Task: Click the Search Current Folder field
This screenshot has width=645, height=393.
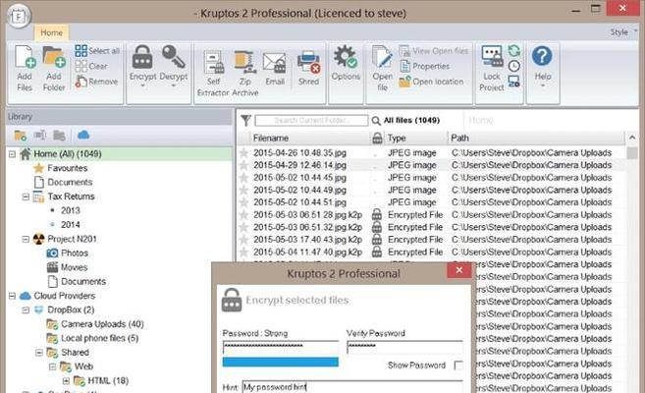Action: coord(311,120)
